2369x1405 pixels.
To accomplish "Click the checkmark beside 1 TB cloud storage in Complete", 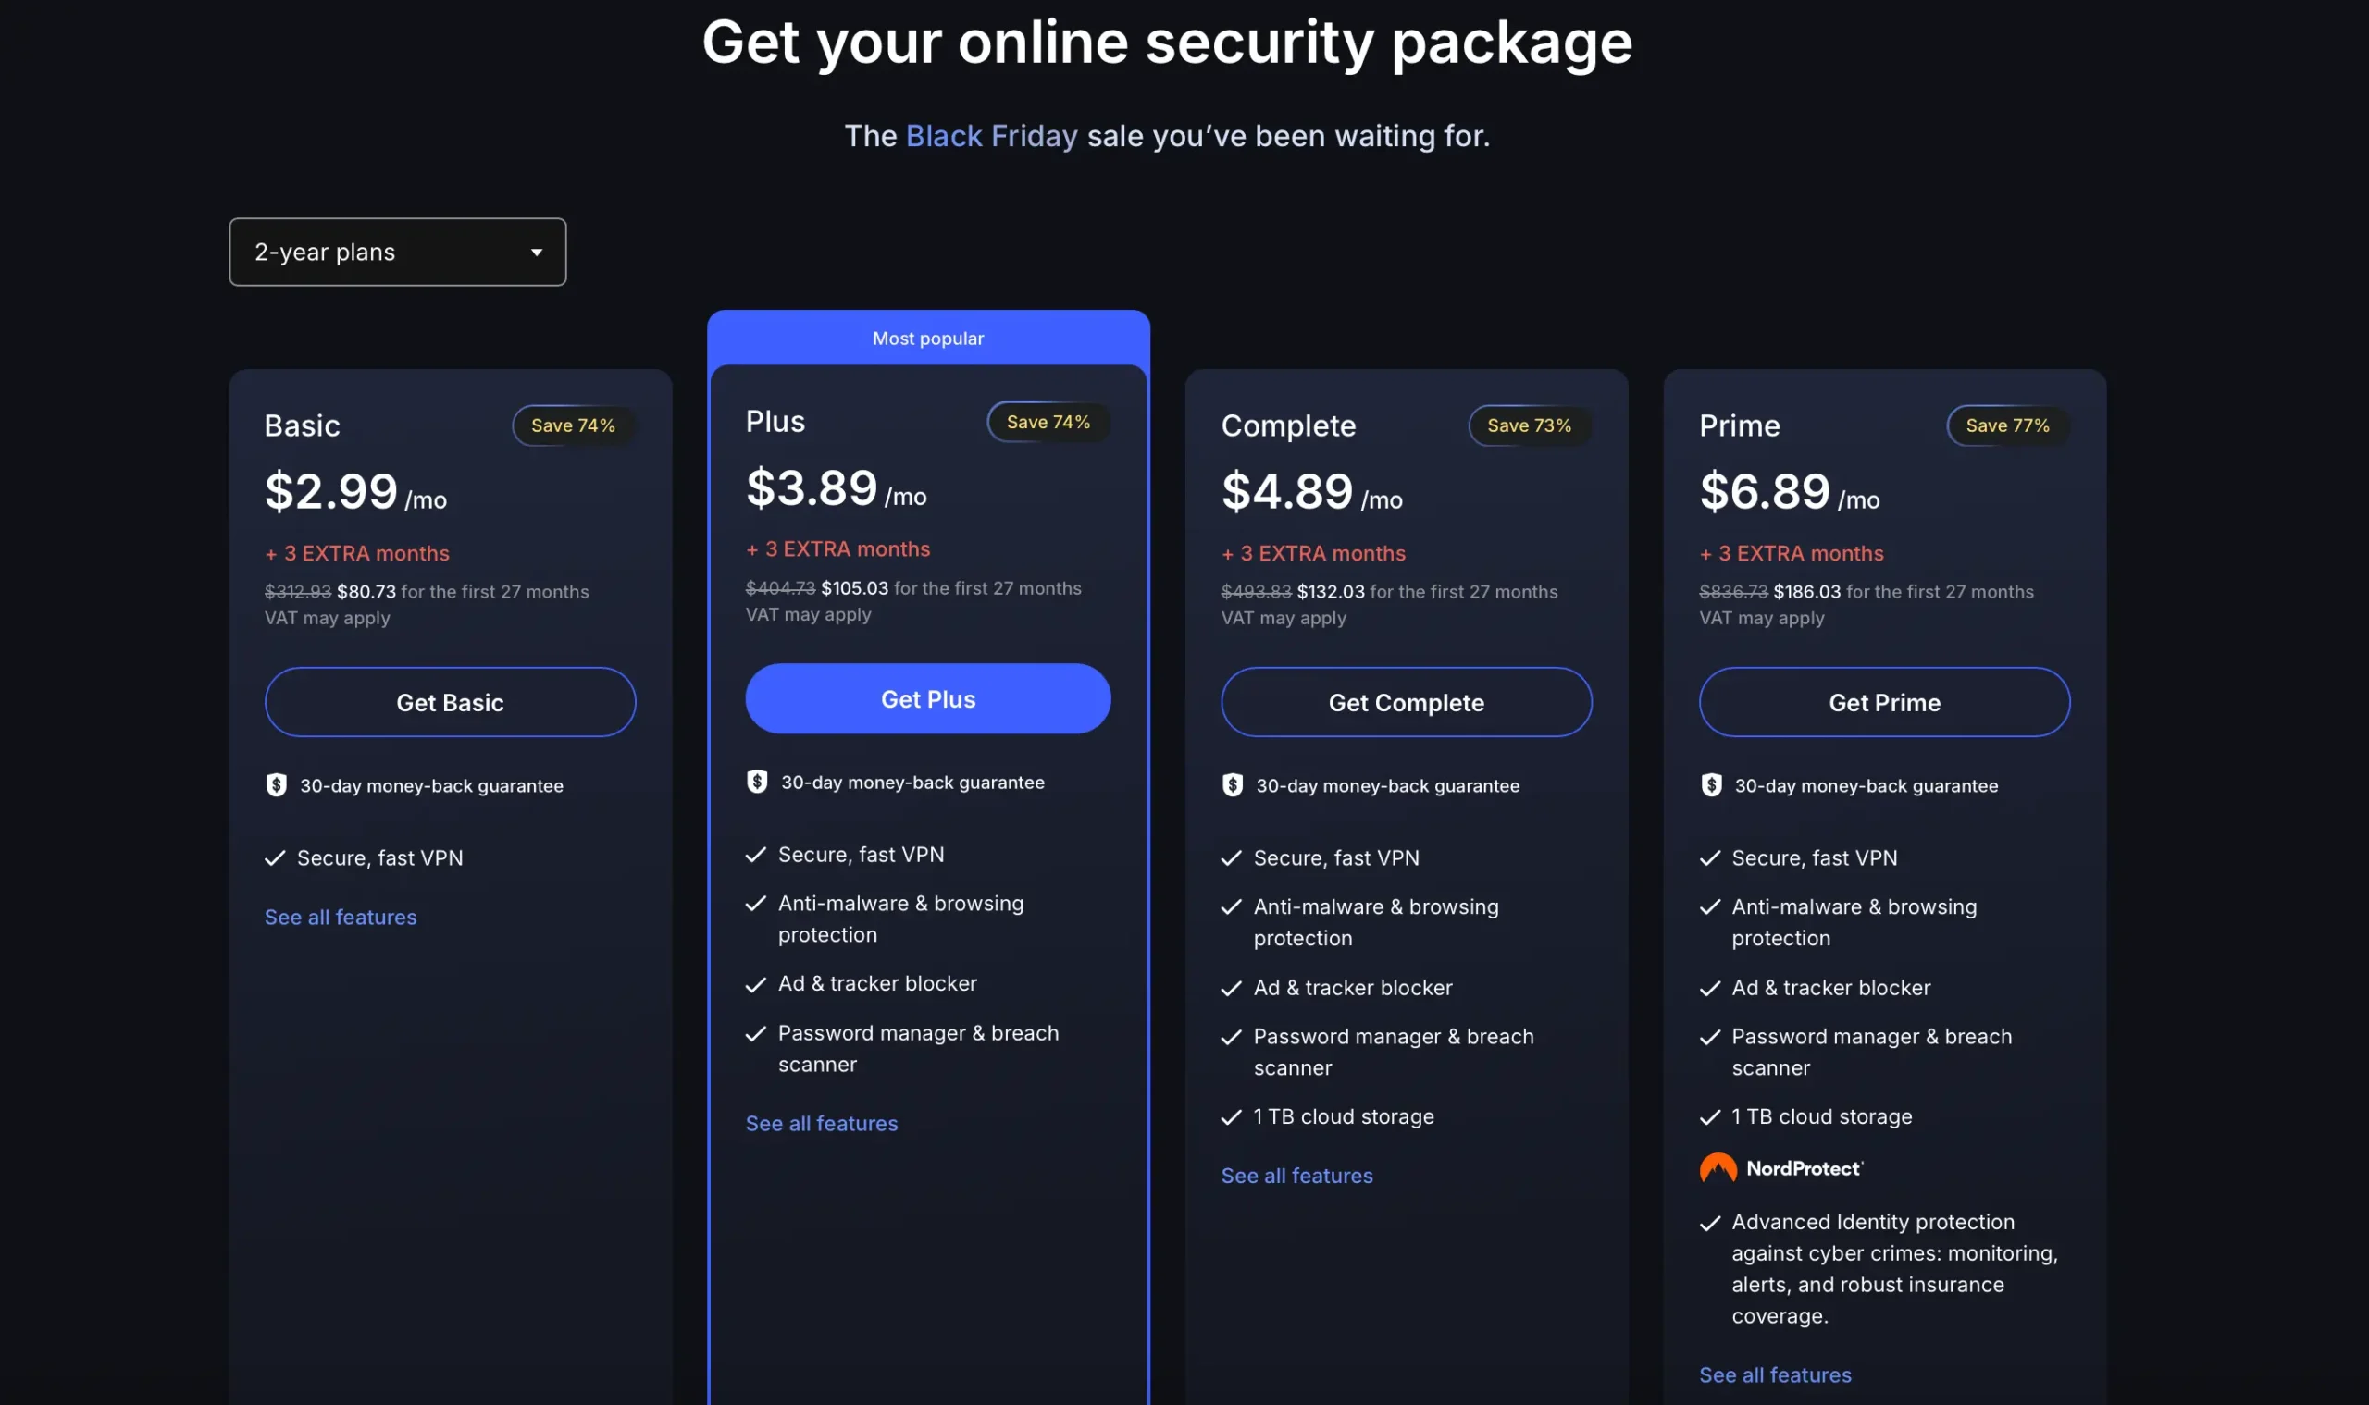I will (1233, 1116).
